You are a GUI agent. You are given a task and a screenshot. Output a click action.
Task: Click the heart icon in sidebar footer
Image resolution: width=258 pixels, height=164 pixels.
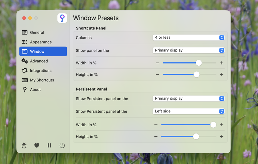pyautogui.click(x=37, y=146)
